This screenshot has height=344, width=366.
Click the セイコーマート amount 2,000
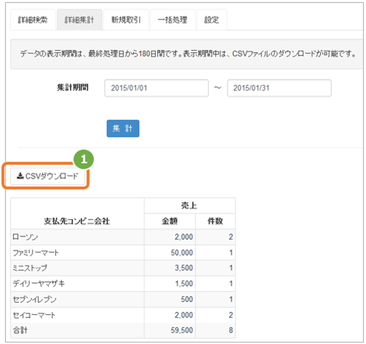click(170, 315)
